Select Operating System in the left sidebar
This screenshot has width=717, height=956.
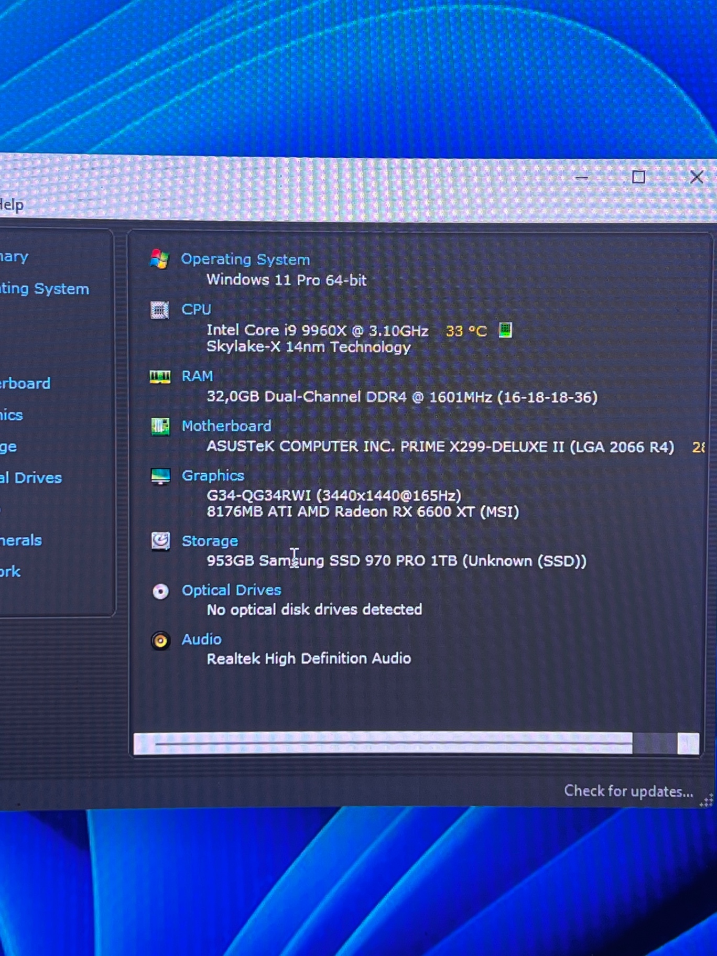(x=45, y=289)
